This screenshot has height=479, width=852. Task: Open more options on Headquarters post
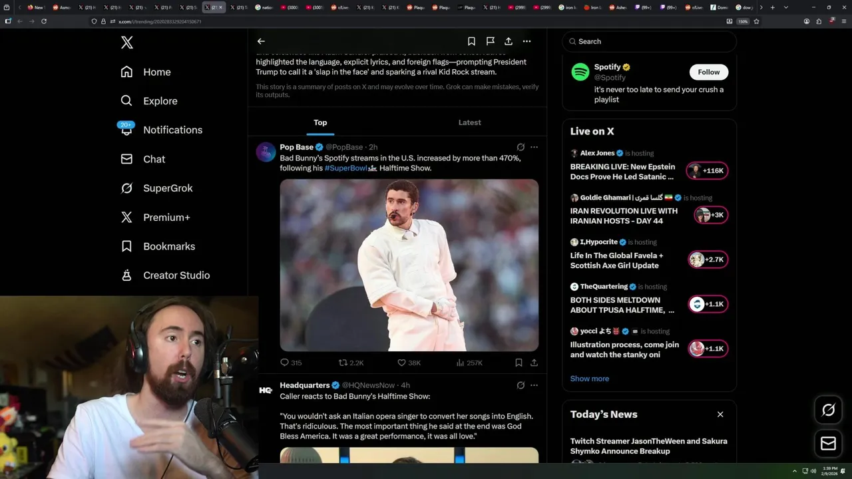pos(534,385)
